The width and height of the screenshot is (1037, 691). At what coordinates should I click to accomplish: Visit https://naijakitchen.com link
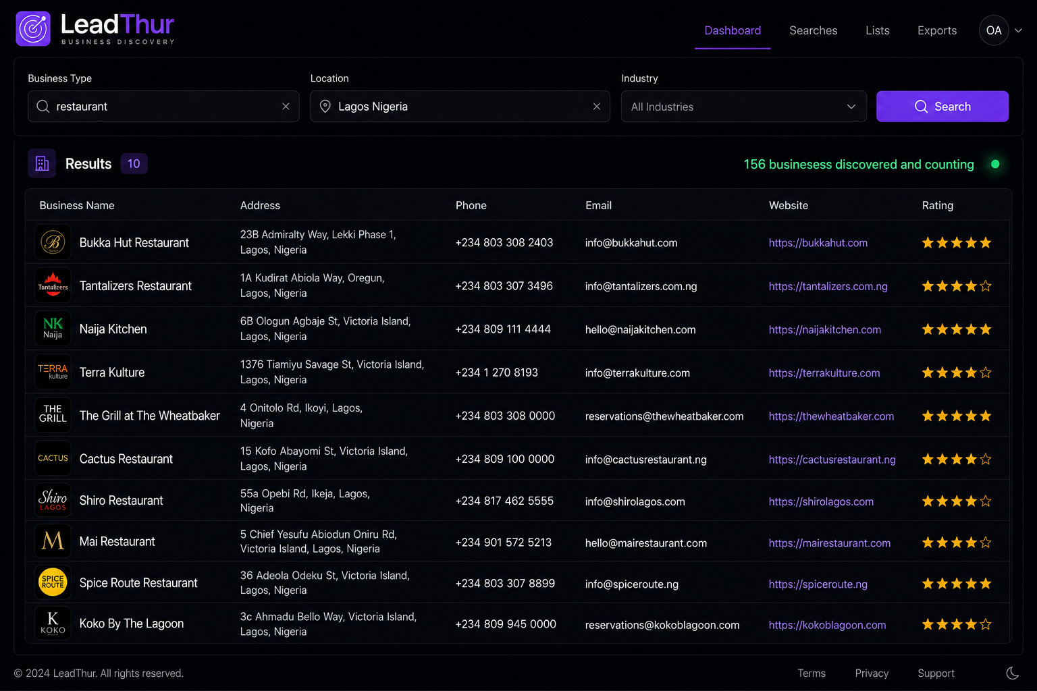click(x=825, y=329)
